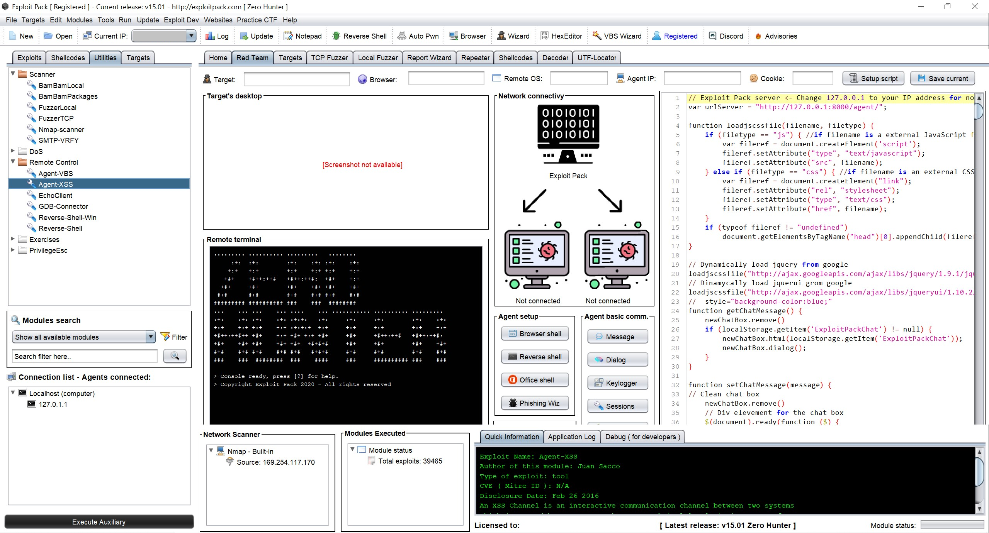This screenshot has height=533, width=989.
Task: Open the Current IP dropdown
Action: [191, 36]
